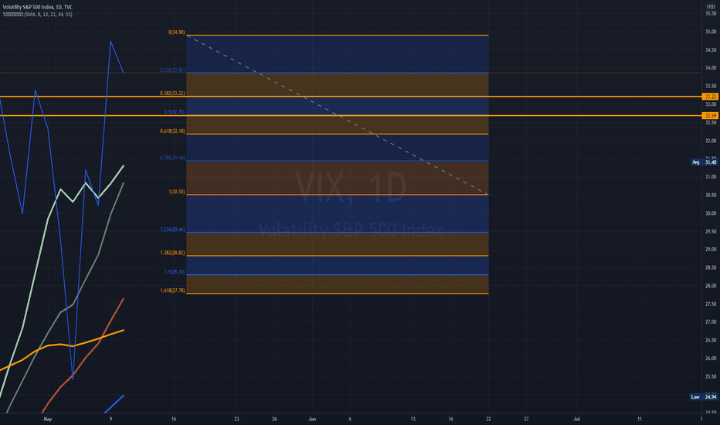Click the orange 32.69 price tag on axis
The image size is (720, 425).
click(x=711, y=116)
